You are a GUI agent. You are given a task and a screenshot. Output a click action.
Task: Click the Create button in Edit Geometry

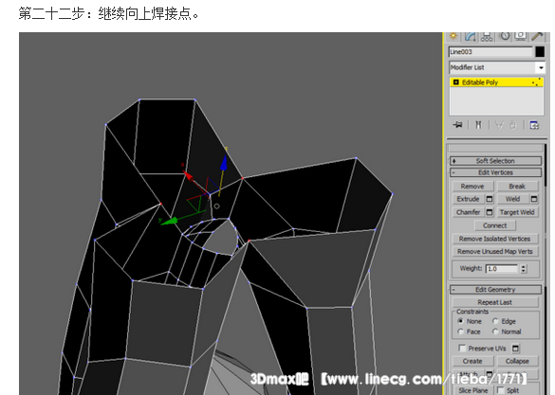pyautogui.click(x=472, y=361)
